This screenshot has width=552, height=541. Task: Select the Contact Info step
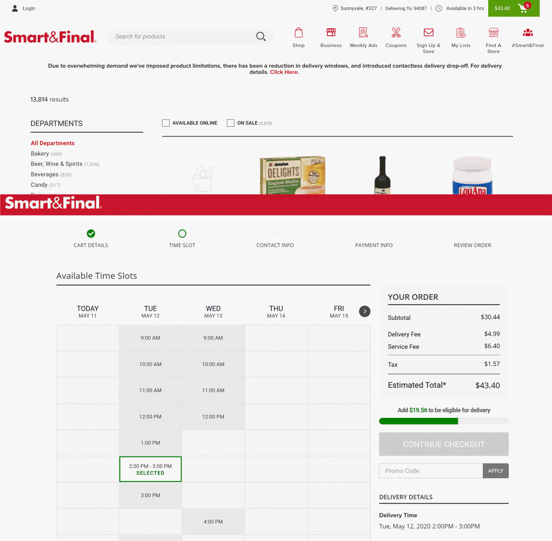[275, 245]
